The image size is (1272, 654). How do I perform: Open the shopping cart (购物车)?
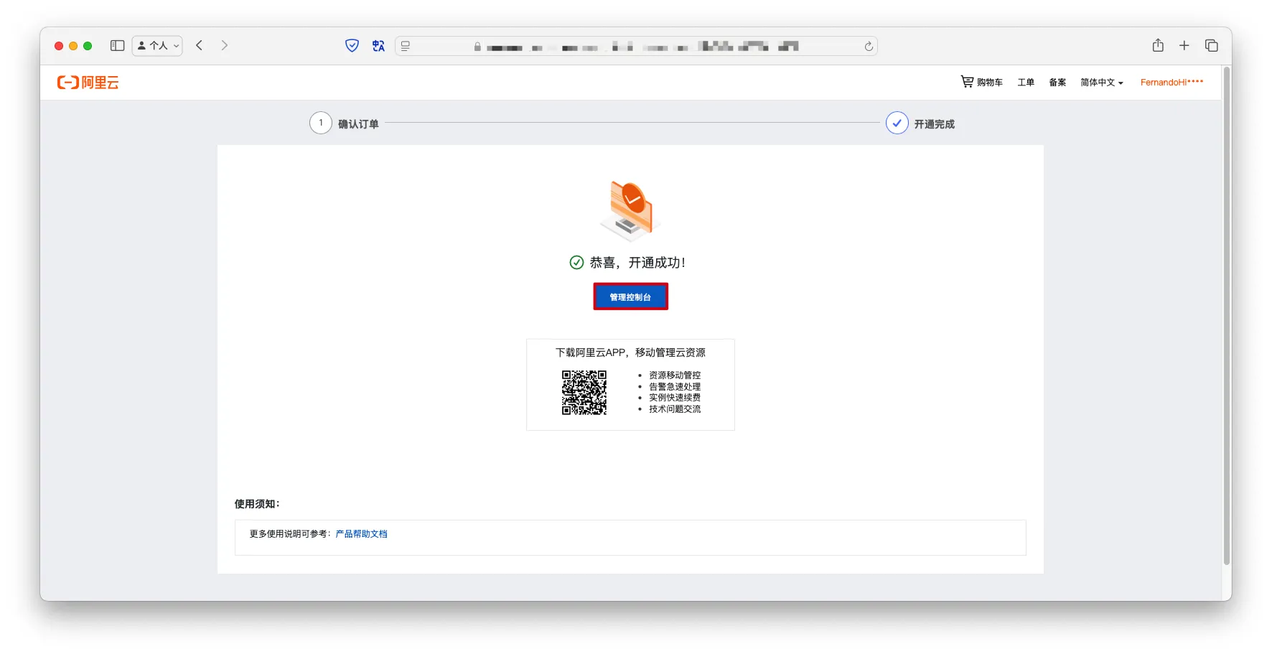(x=981, y=83)
